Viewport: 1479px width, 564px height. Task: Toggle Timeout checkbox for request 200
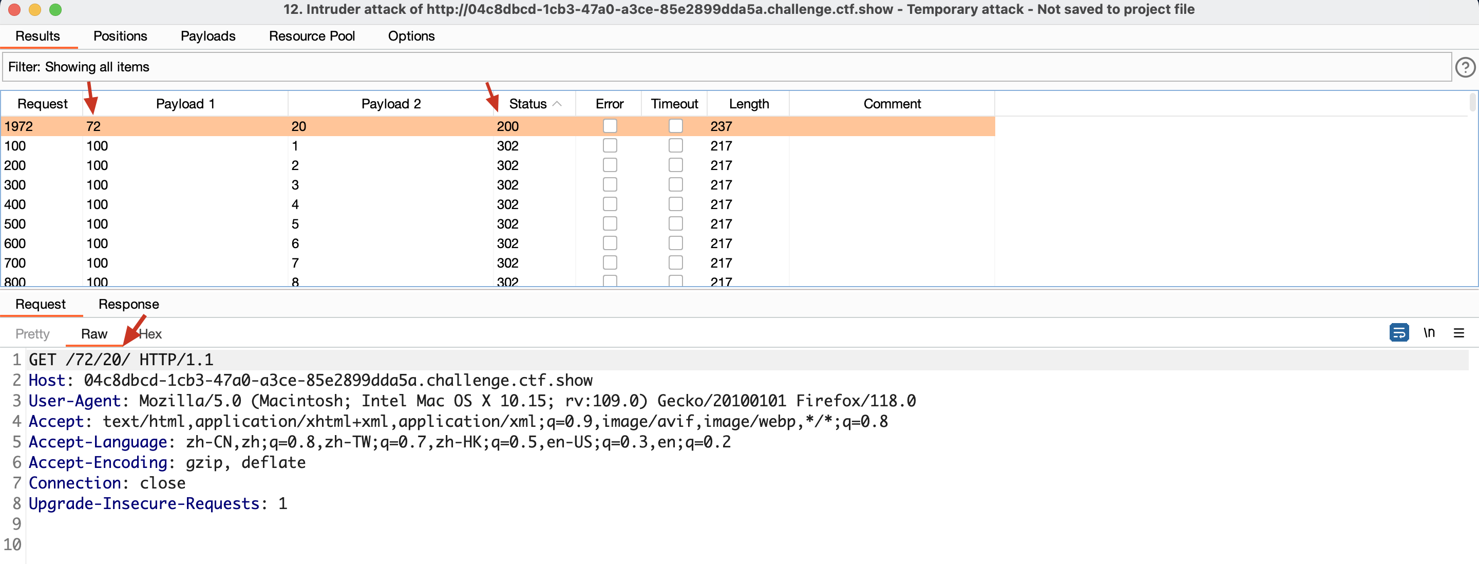pos(675,165)
